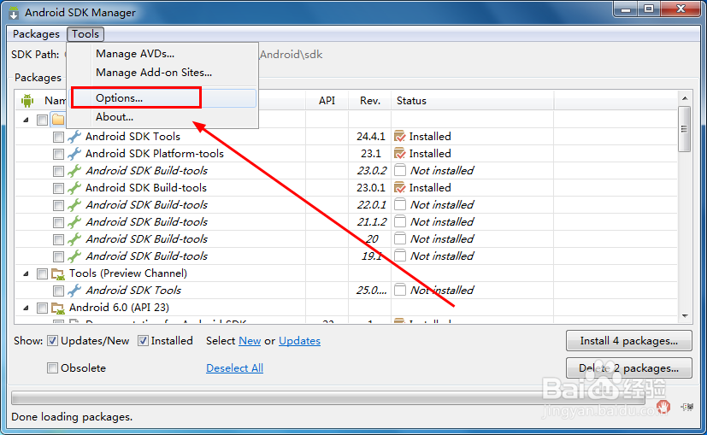Sort by the API column header

click(327, 101)
